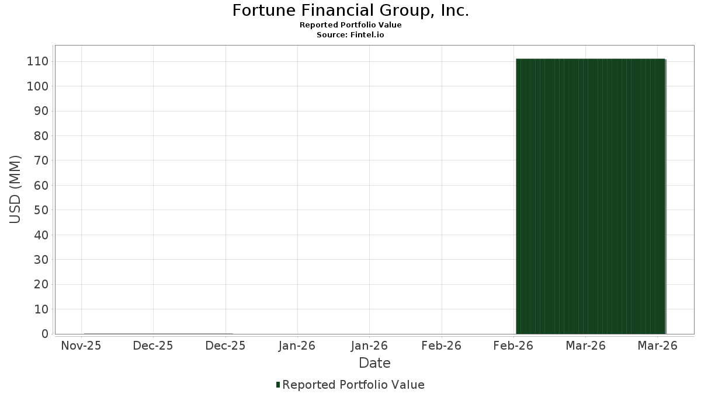The height and width of the screenshot is (394, 701).
Task: Select the last Mar-26 axis label
Action: [x=658, y=346]
